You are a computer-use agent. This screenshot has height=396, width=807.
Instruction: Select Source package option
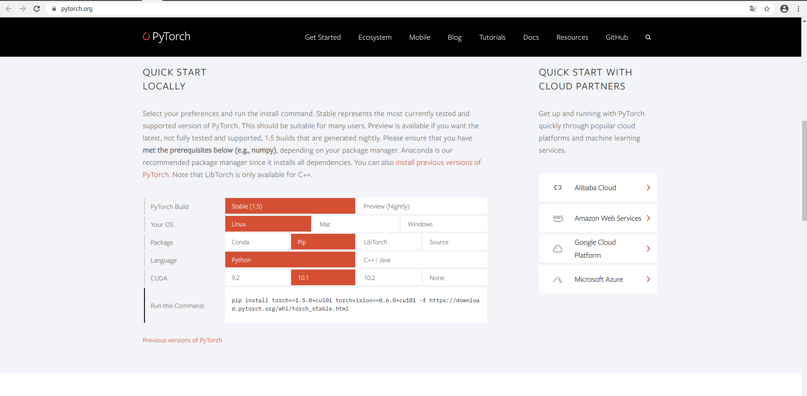(455, 242)
